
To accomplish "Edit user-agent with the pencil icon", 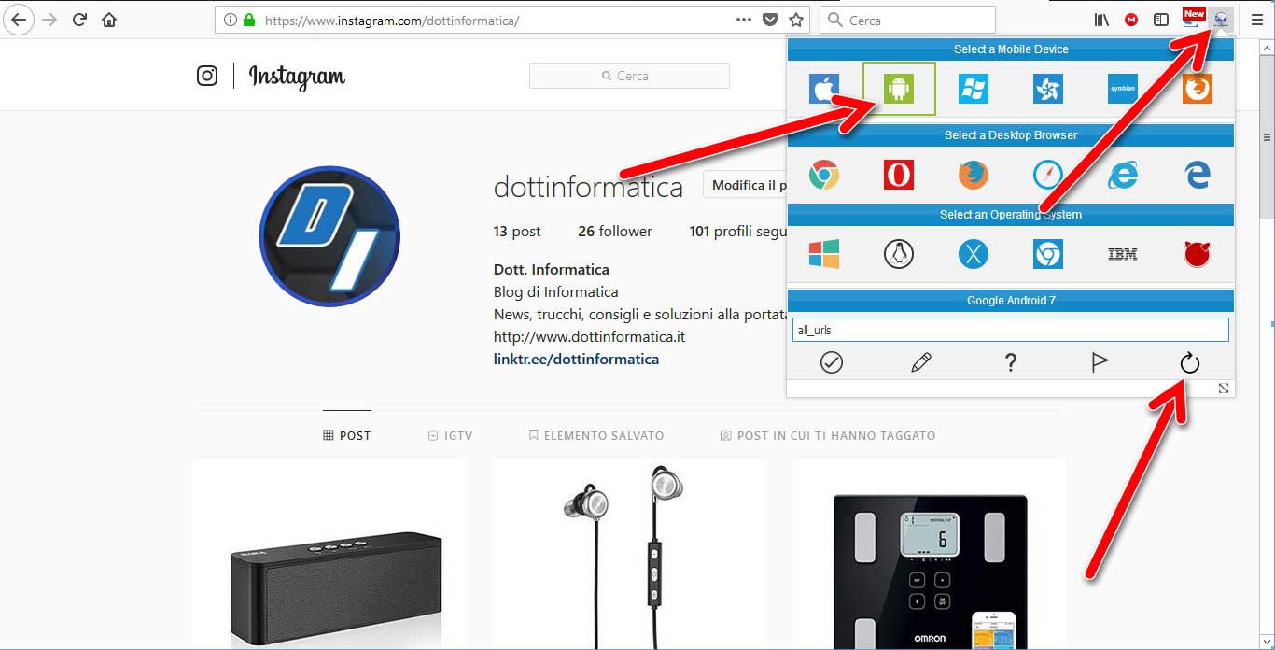I will (920, 362).
